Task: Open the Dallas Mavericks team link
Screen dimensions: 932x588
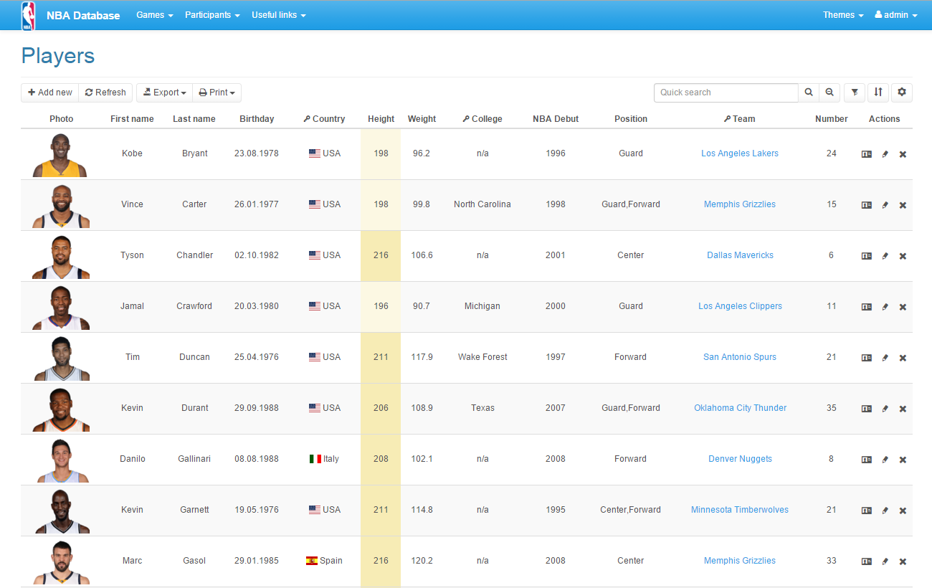Action: tap(740, 255)
